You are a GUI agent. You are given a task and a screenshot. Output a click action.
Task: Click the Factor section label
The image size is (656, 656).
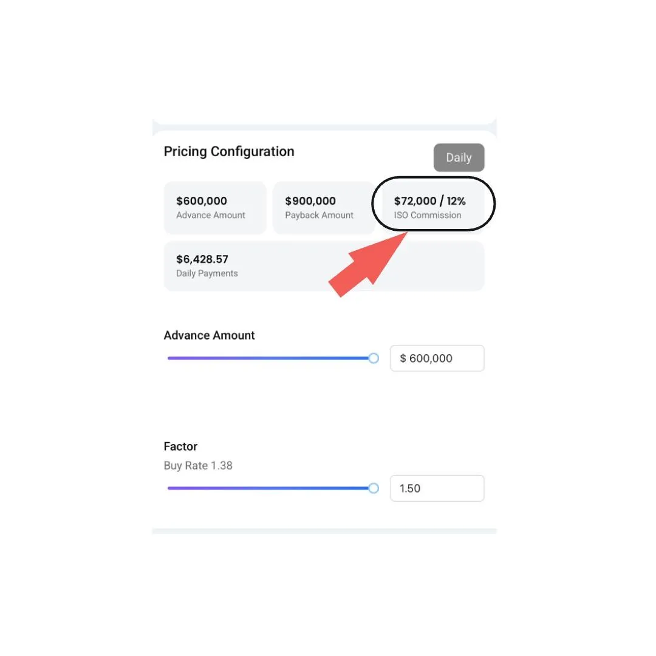180,446
